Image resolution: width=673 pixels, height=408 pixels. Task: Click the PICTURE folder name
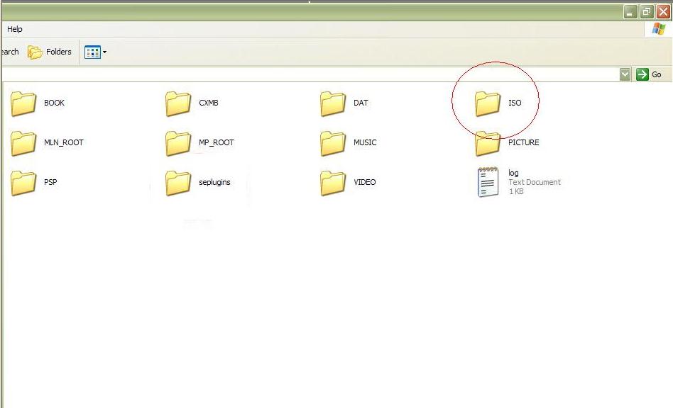point(524,142)
